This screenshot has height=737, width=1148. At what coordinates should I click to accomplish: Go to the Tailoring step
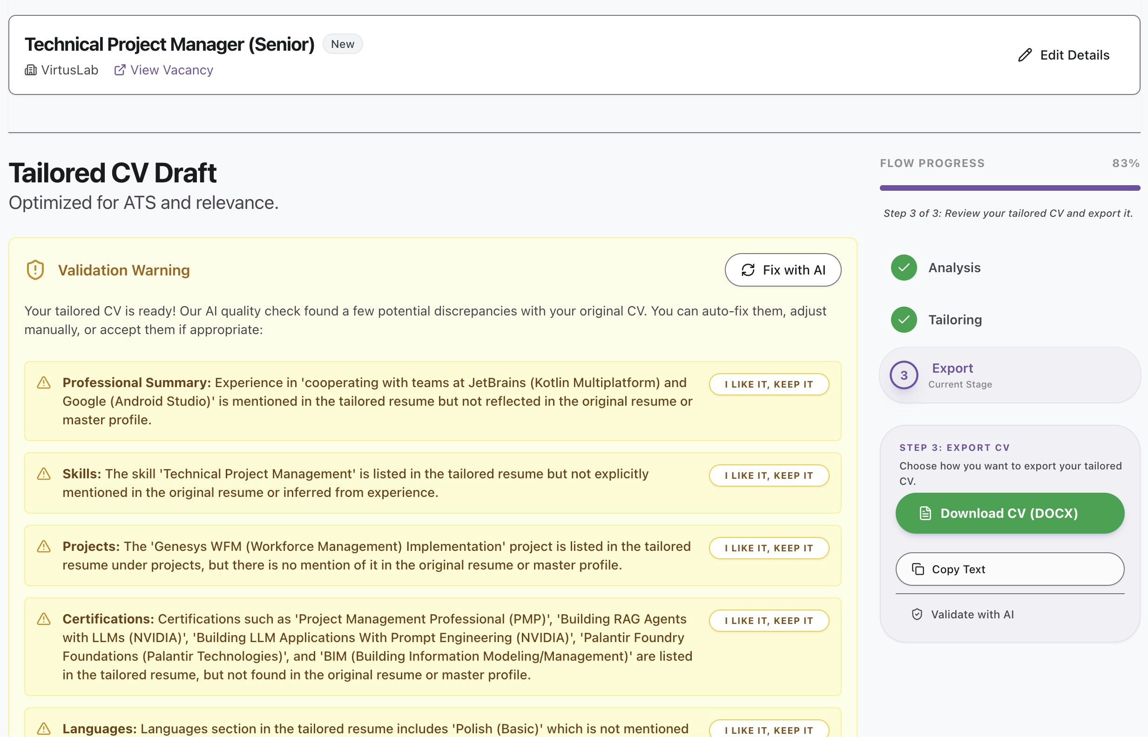955,320
